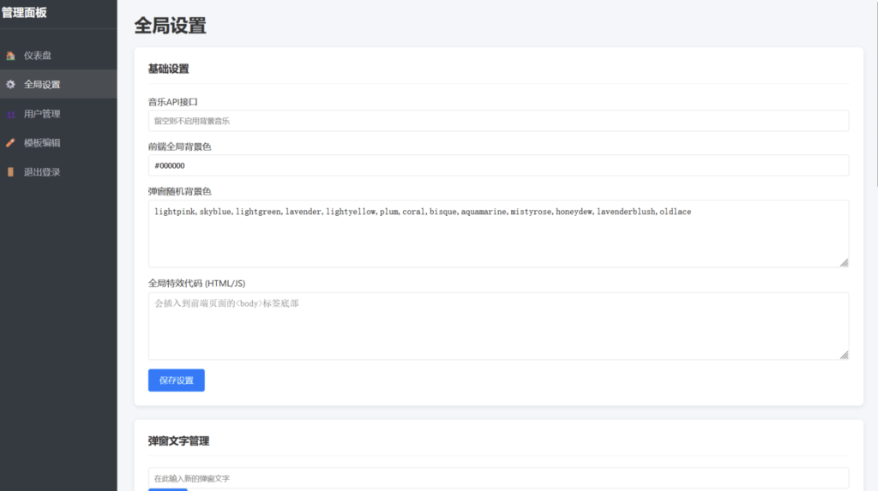This screenshot has height=491, width=878.
Task: Select the 全局设置 sidebar label
Action: point(42,85)
